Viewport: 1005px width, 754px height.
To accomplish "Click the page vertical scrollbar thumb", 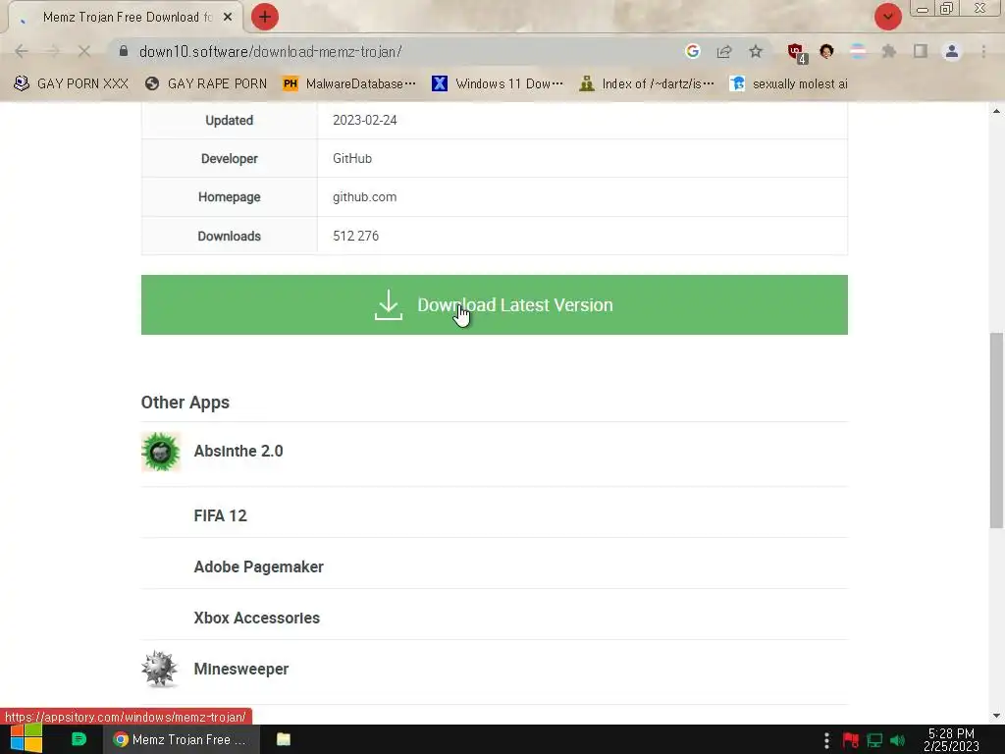I will point(996,430).
